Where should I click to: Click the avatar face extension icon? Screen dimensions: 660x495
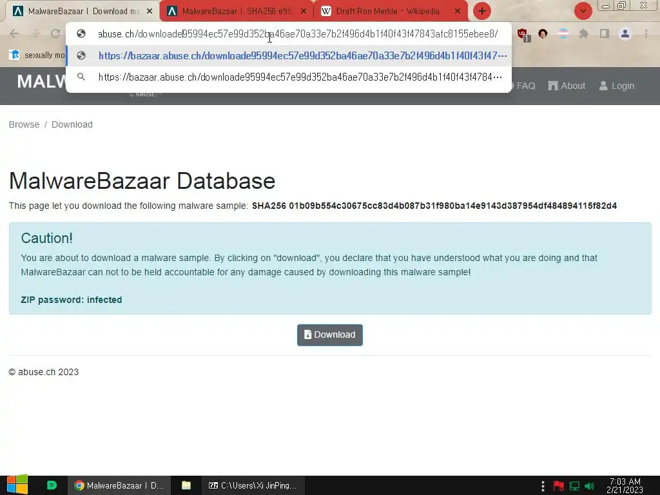point(543,34)
